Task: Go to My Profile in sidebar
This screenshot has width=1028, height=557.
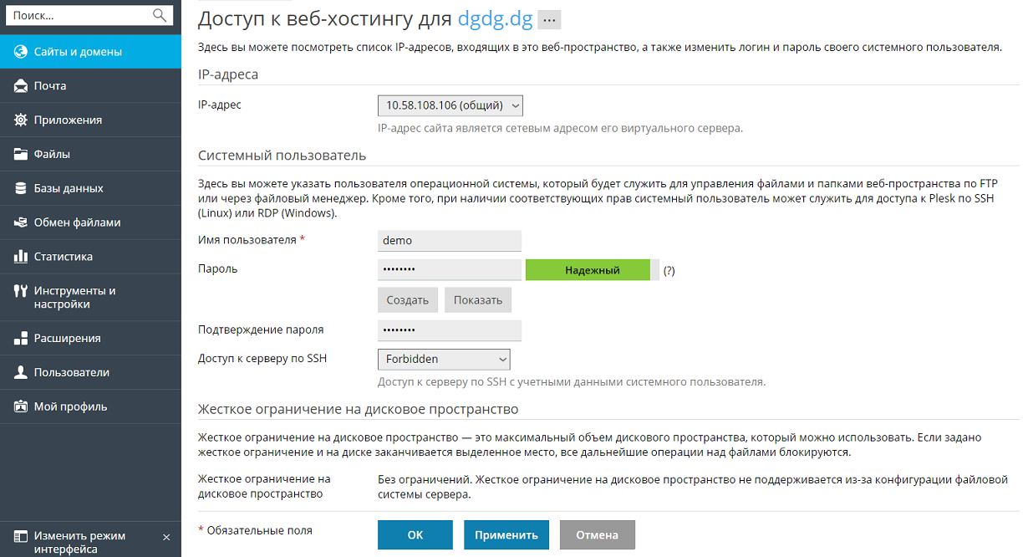Action: point(70,407)
